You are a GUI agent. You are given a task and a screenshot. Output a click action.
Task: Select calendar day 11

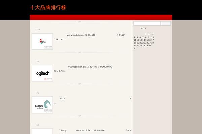click(135, 40)
